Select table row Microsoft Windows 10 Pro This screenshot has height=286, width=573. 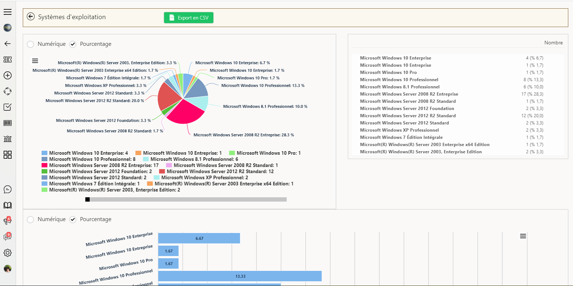pos(458,72)
